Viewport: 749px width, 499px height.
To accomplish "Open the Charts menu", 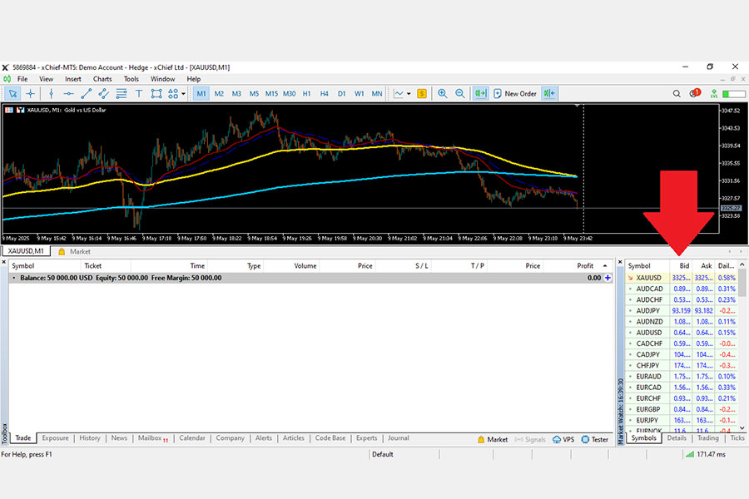I will pos(102,79).
